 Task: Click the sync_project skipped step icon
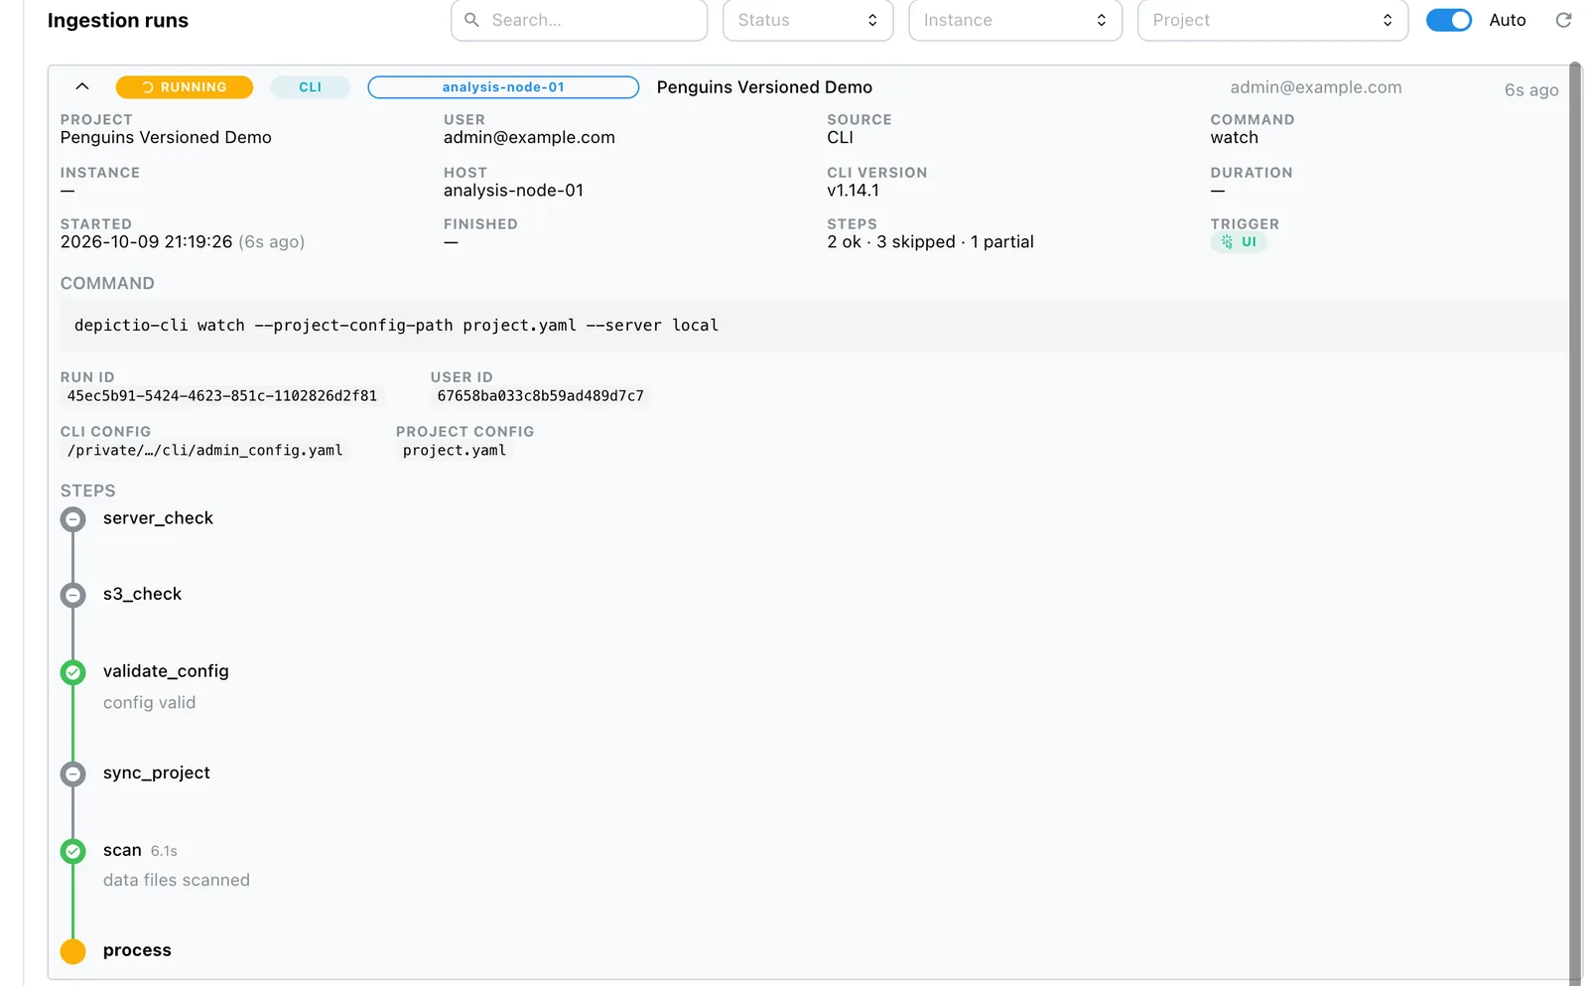(x=73, y=774)
